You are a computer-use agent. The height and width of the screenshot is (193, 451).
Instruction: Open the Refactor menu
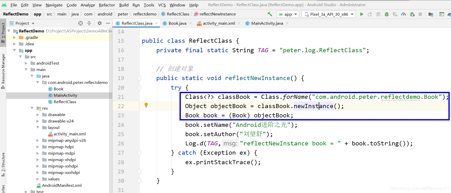[x=107, y=5]
